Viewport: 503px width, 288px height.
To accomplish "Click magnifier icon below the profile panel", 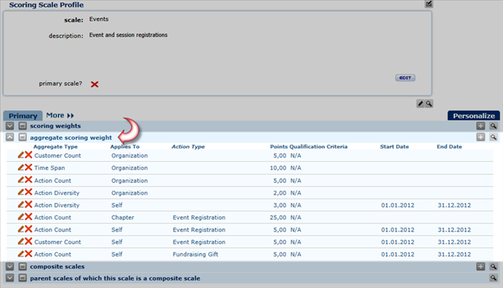I will tap(429, 104).
